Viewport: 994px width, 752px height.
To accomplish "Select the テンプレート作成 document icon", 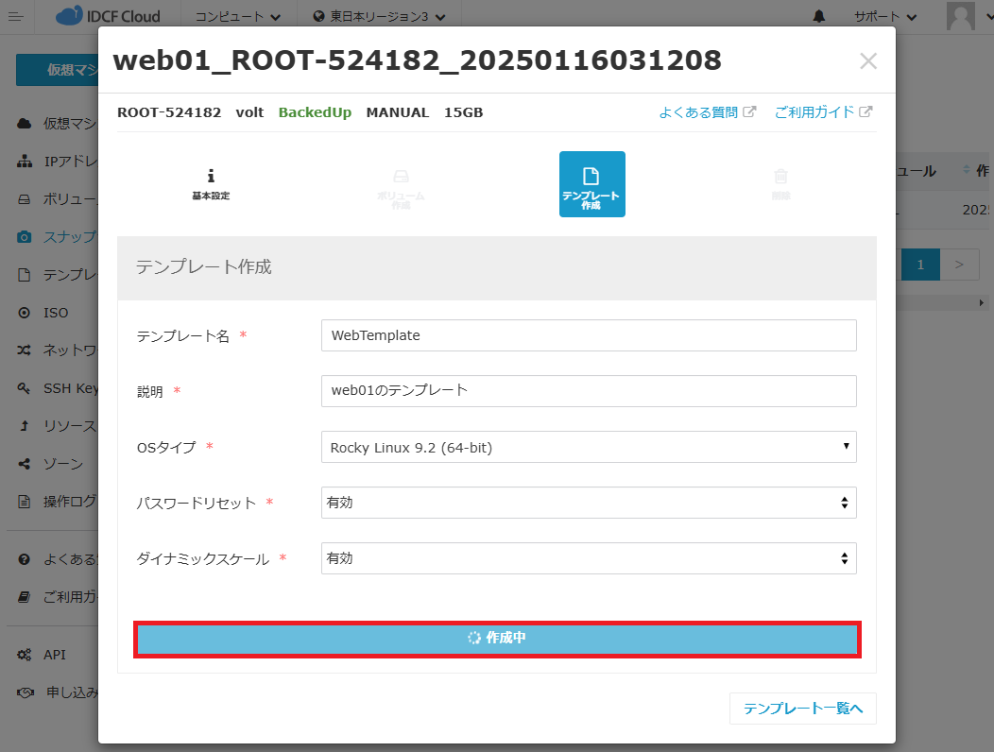I will 591,177.
